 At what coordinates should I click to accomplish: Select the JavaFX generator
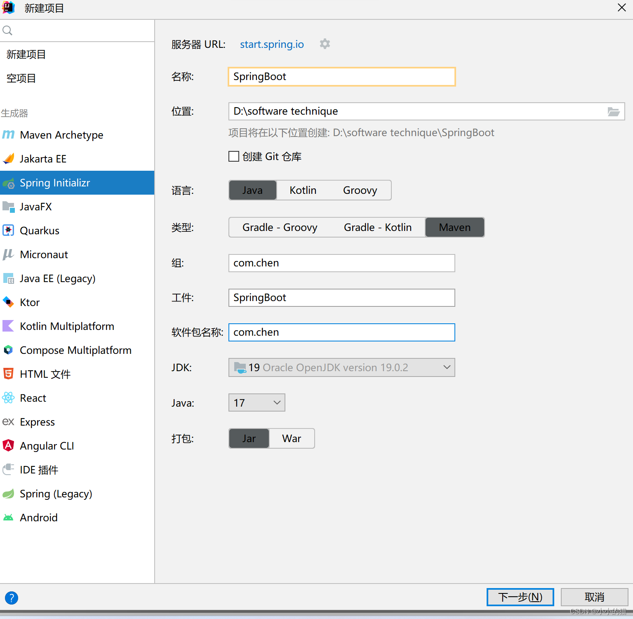click(35, 207)
